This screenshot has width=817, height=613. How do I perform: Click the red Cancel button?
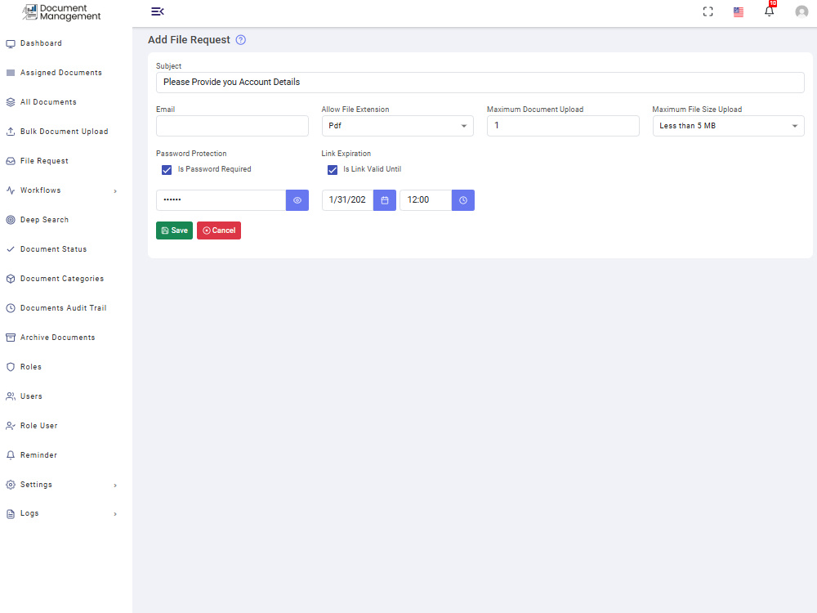[219, 230]
